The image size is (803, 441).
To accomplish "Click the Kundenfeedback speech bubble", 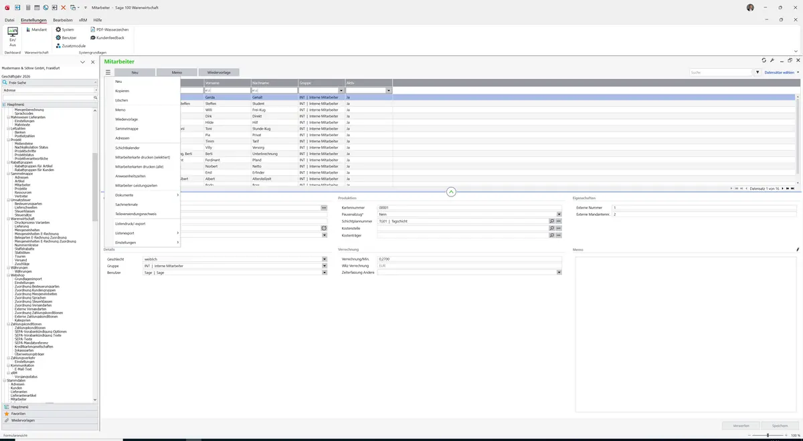I will tap(93, 37).
